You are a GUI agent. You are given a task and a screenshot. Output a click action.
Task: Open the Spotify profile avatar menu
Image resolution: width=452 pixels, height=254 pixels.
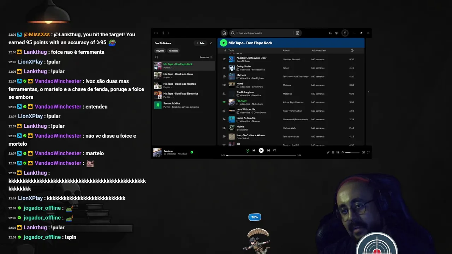pos(345,33)
